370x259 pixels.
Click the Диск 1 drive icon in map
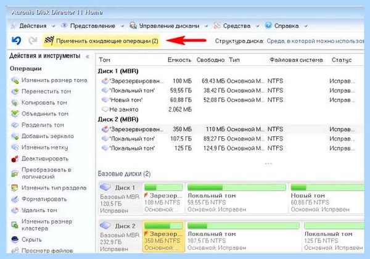tap(105, 187)
